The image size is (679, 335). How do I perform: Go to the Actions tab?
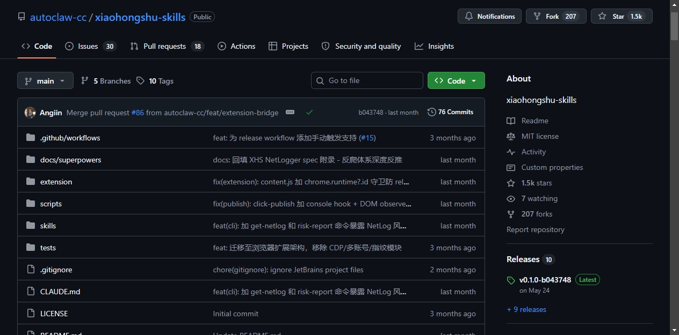click(236, 46)
